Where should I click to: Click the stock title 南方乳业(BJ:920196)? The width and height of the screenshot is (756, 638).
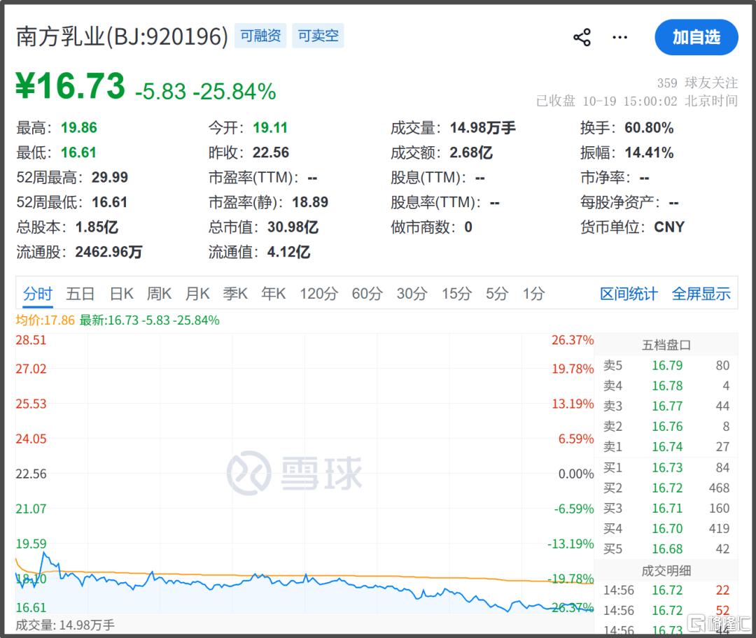tap(122, 36)
